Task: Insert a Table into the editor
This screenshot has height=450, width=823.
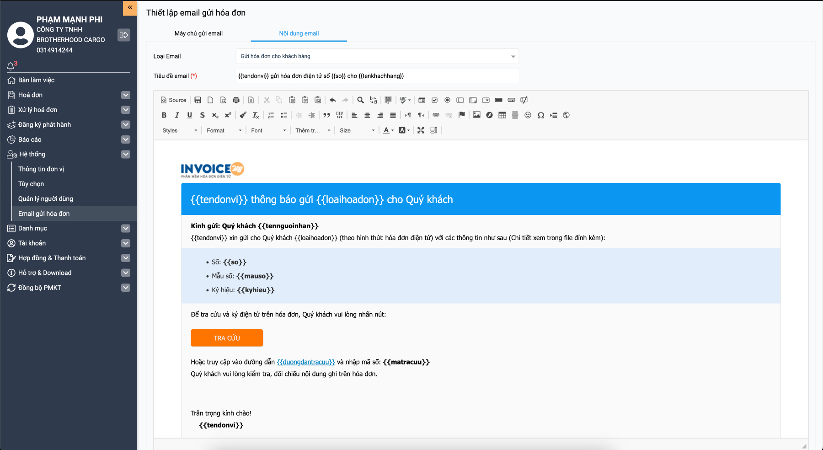Action: (502, 115)
